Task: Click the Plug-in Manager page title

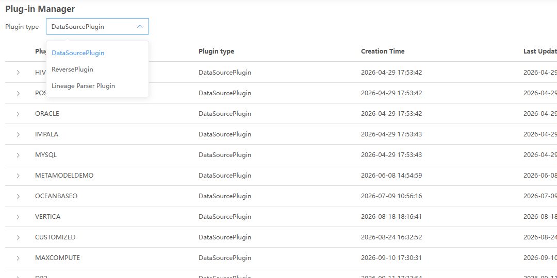Action: point(40,9)
